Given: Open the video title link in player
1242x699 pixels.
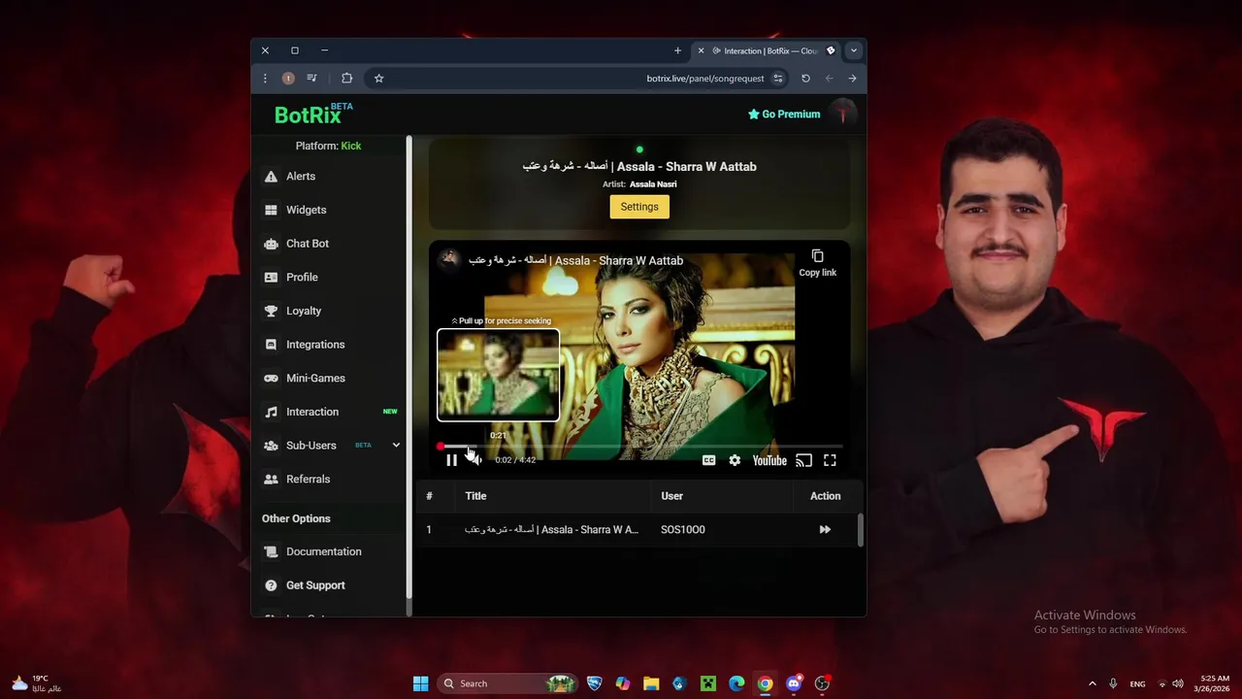Looking at the screenshot, I should (575, 260).
